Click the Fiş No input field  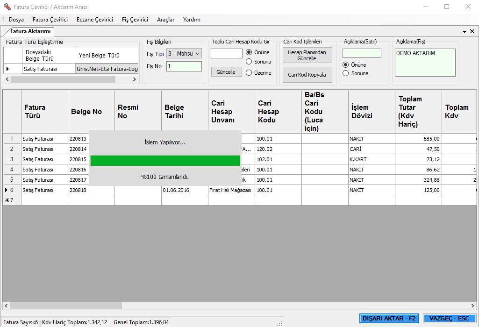(184, 66)
